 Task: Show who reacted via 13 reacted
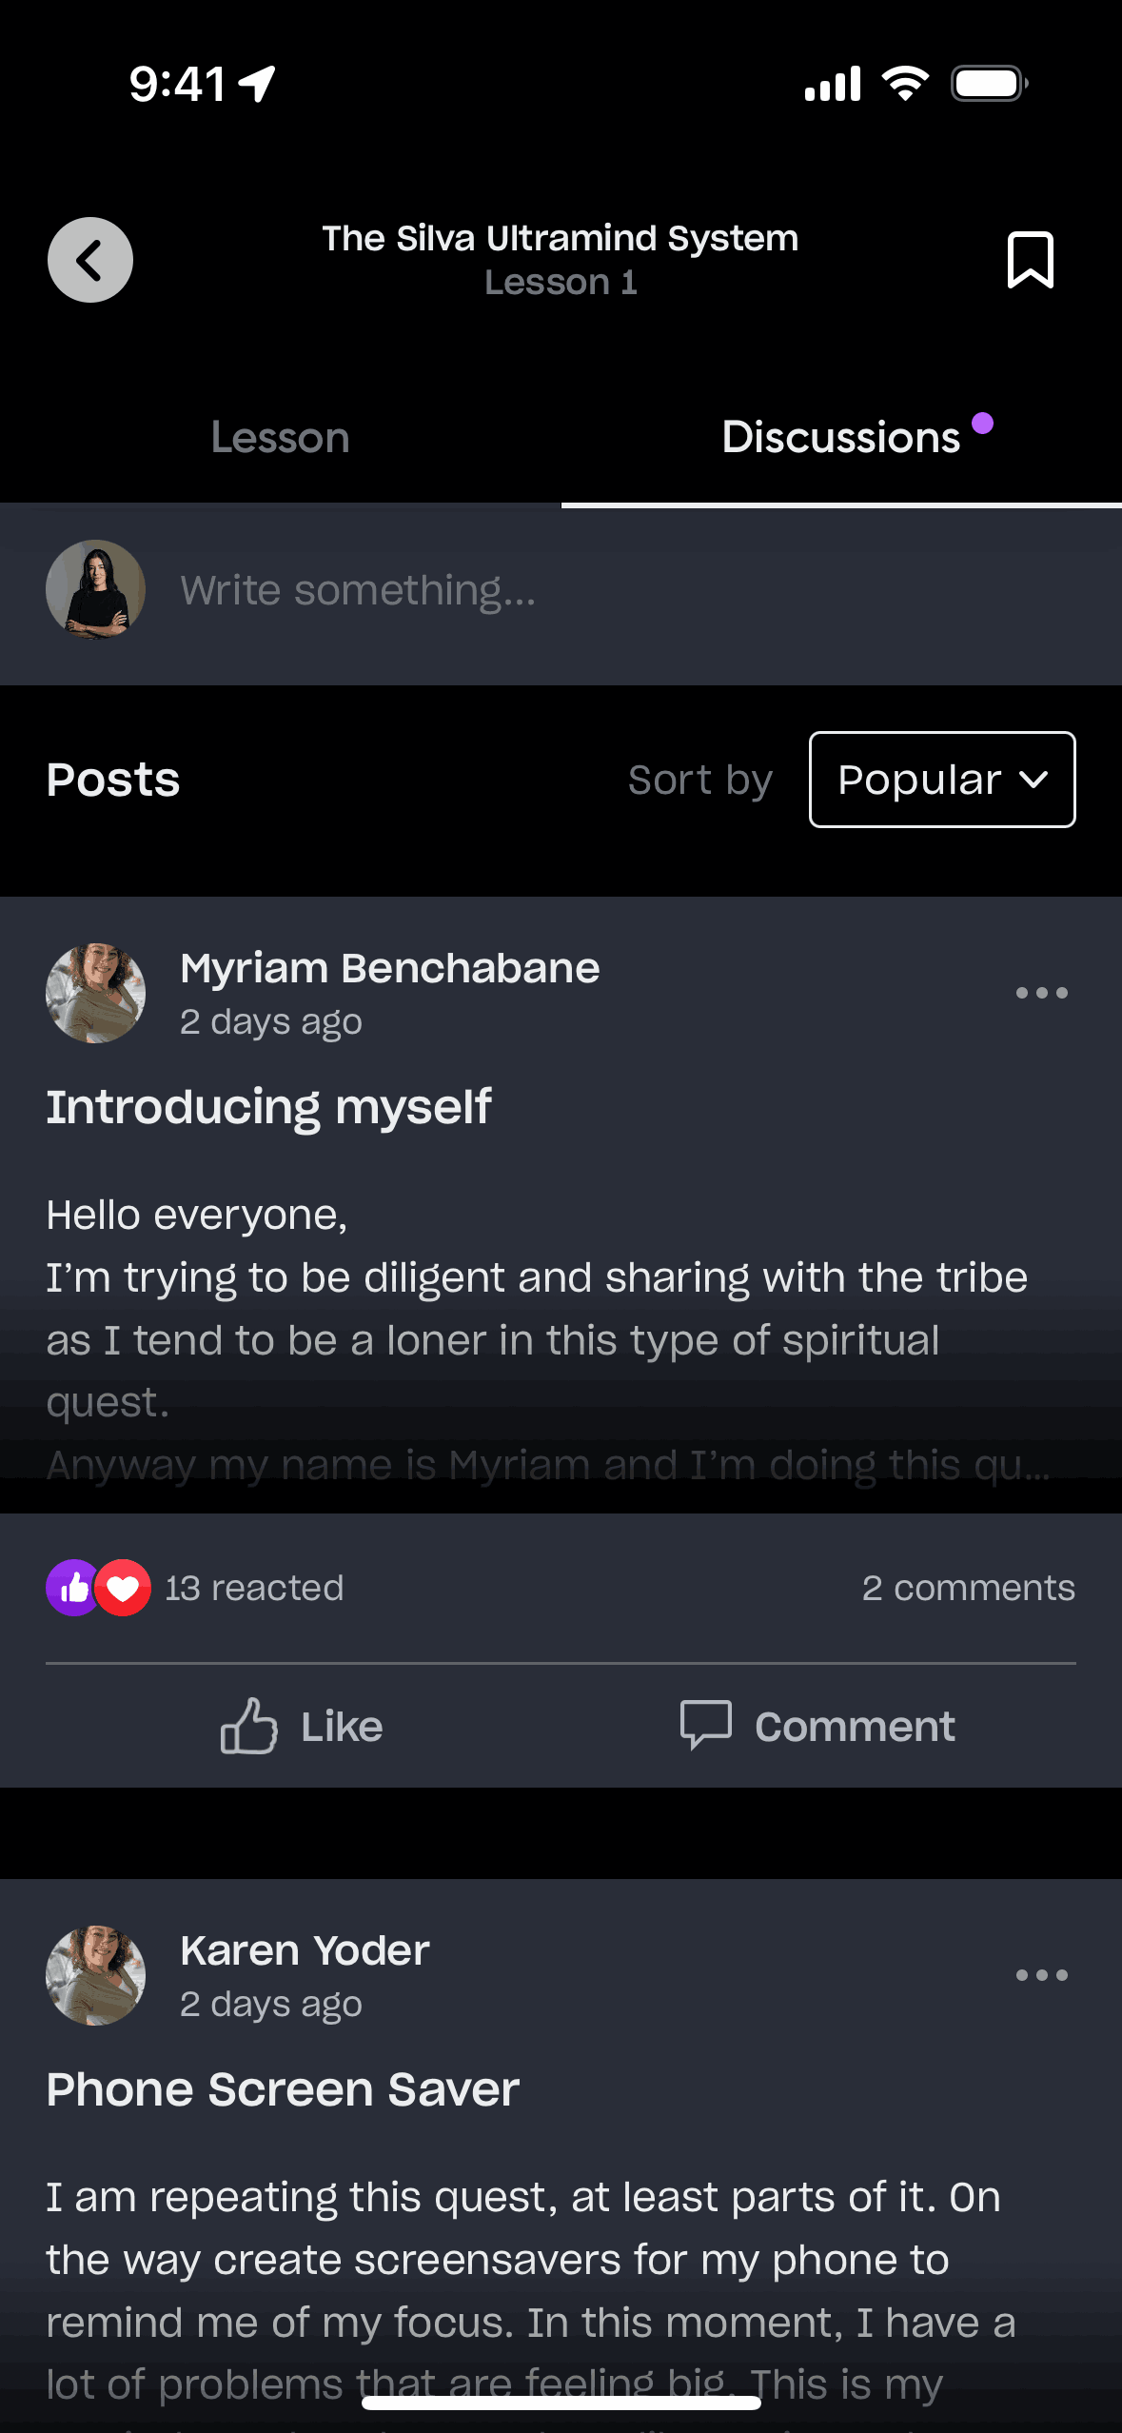click(253, 1588)
